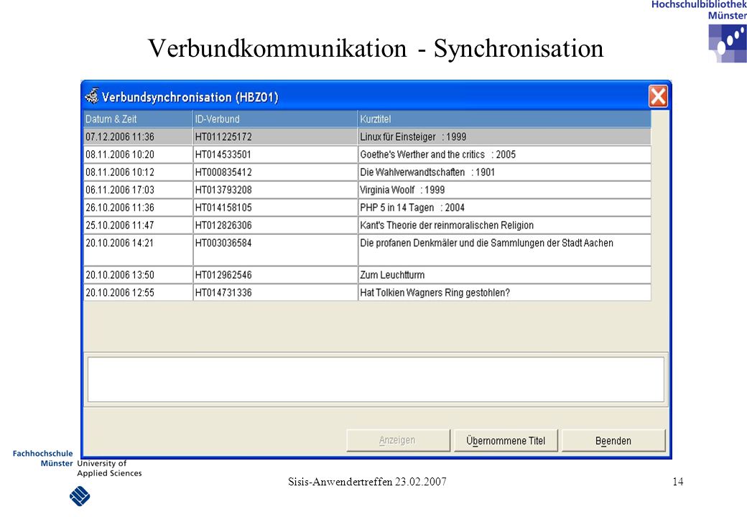Click the empty message text area
The height and width of the screenshot is (517, 747).
pos(376,379)
